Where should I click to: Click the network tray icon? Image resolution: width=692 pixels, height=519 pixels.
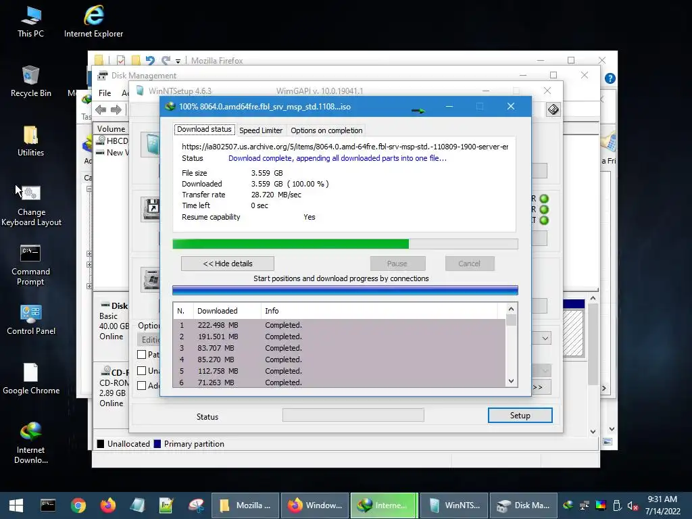tap(585, 505)
